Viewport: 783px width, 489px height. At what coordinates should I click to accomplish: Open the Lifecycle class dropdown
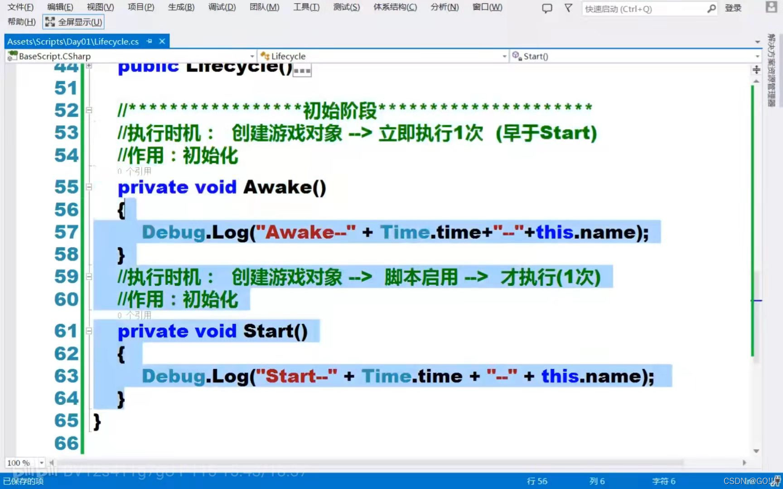pyautogui.click(x=504, y=56)
